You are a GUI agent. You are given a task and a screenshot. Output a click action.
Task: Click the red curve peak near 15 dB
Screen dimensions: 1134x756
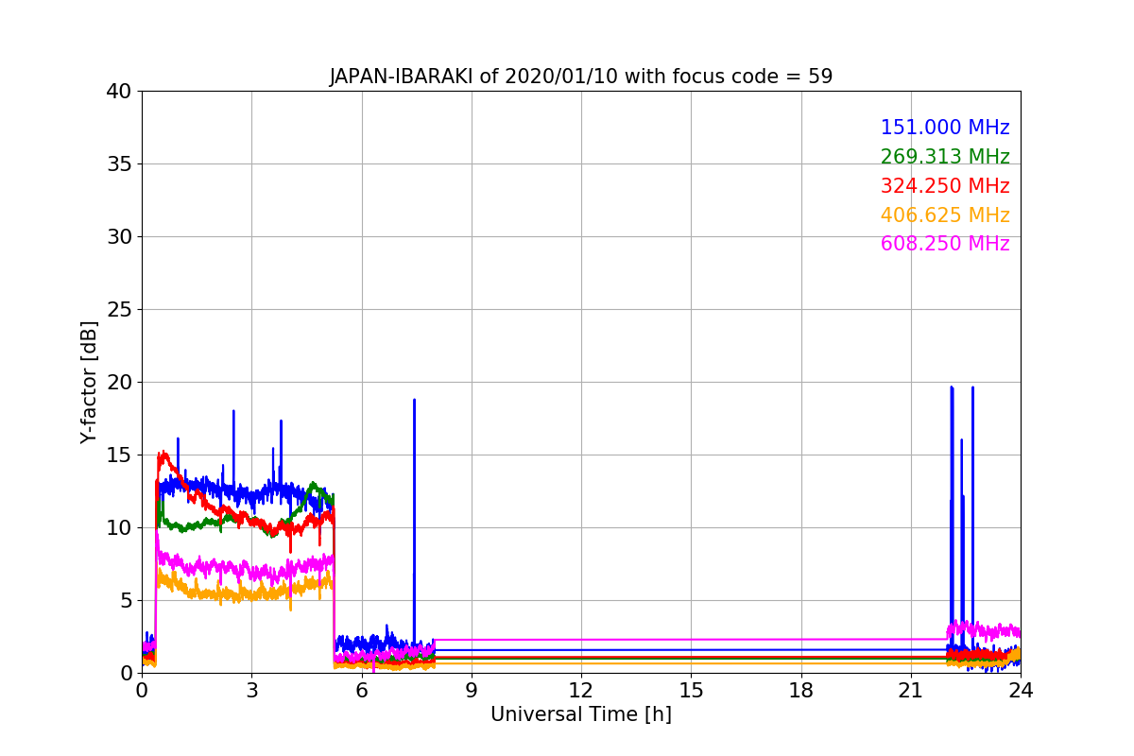(x=163, y=456)
